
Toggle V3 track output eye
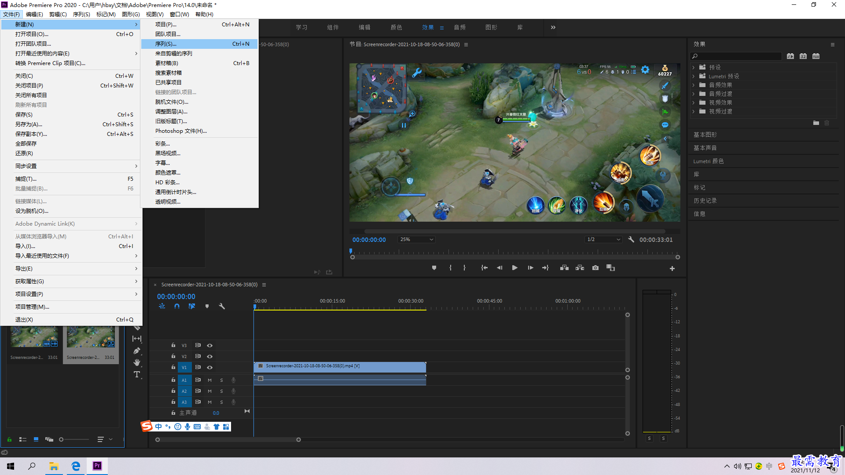point(209,345)
